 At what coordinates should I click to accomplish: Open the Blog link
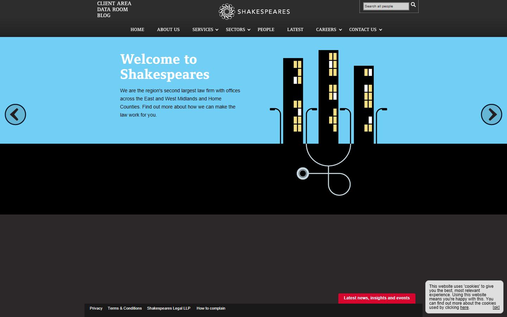click(x=104, y=15)
